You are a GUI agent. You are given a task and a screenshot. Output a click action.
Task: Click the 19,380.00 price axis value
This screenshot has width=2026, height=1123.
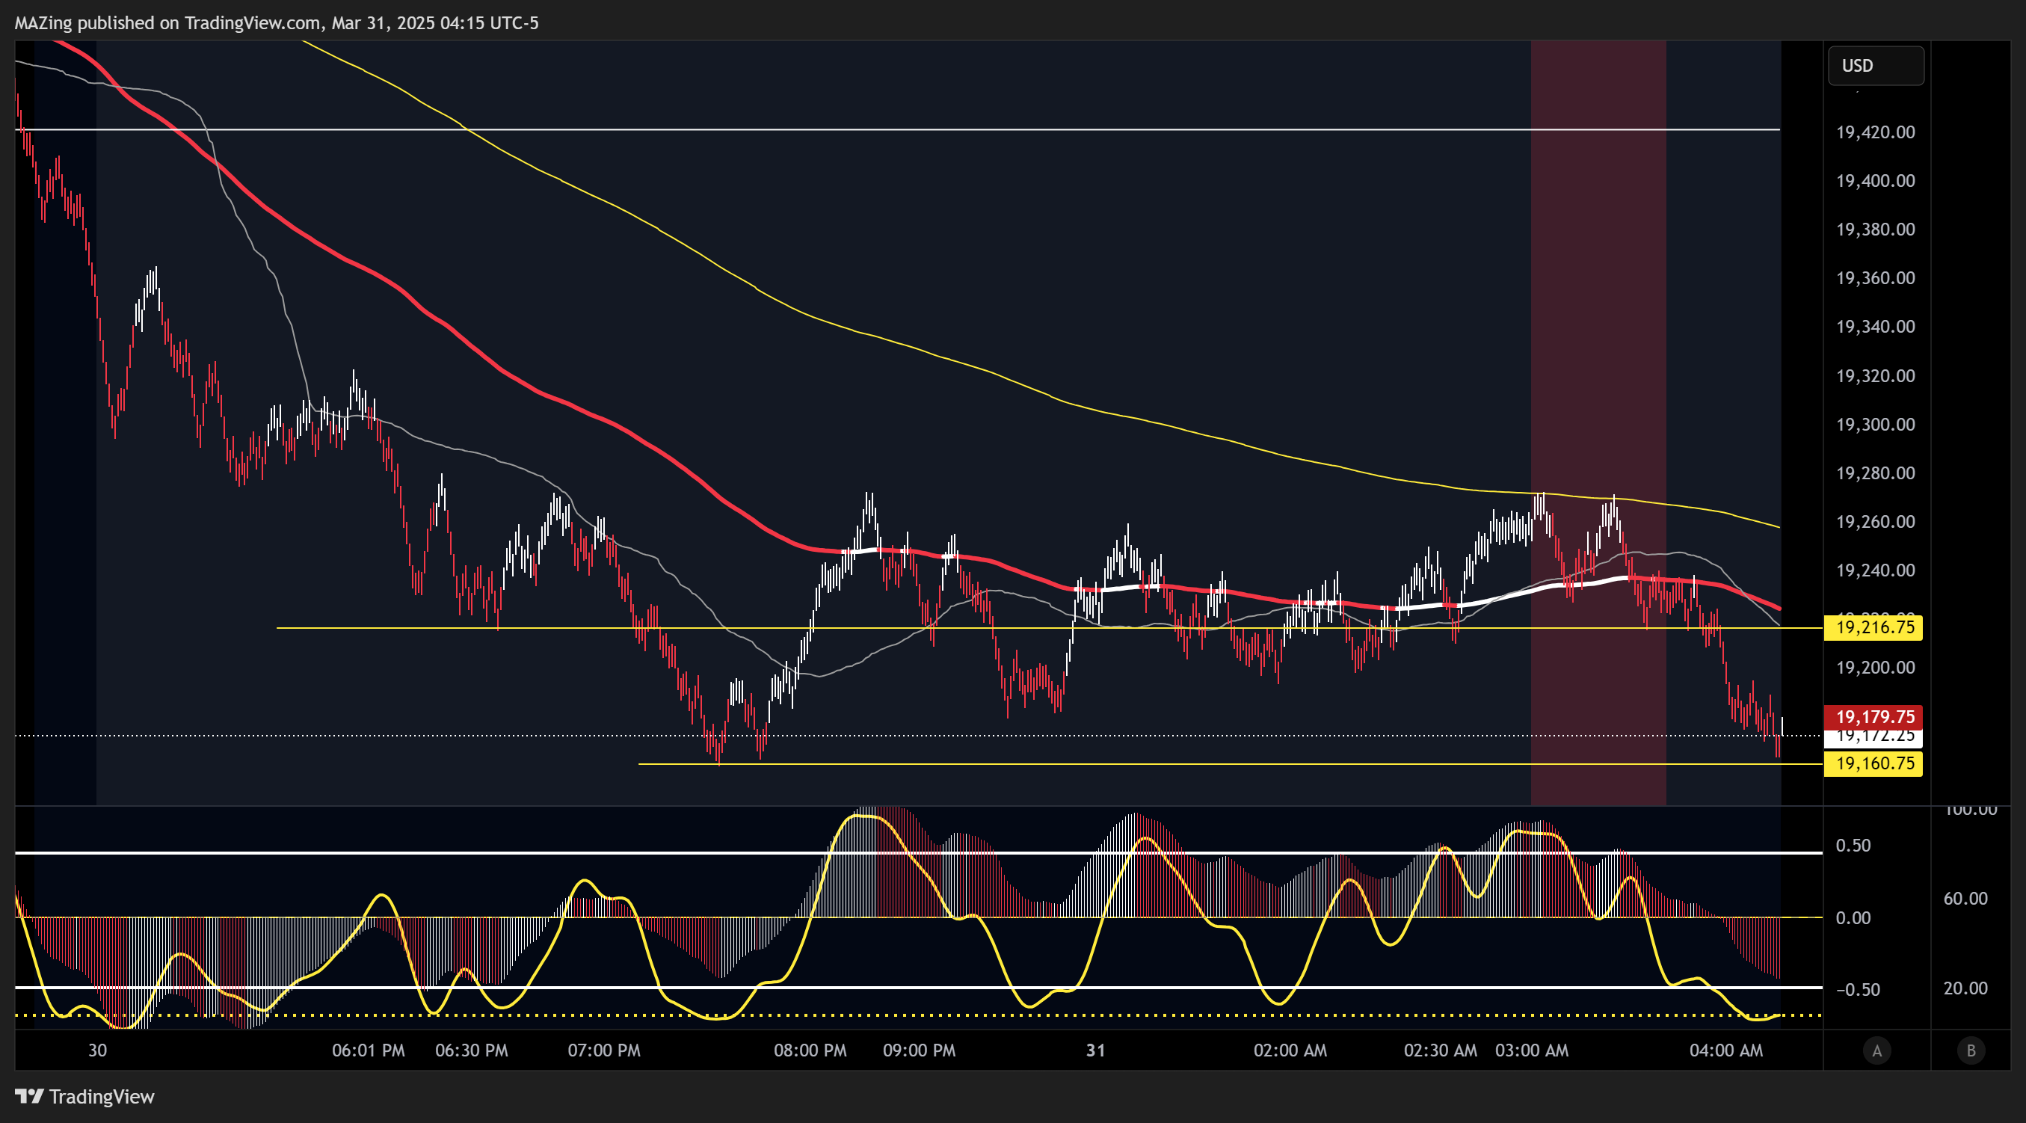[x=1875, y=230]
